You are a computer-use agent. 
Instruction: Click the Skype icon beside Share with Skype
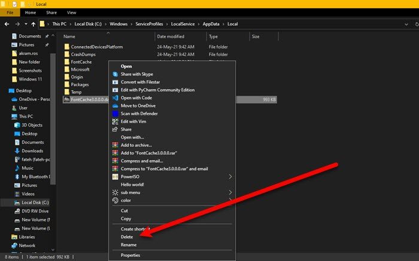pyautogui.click(x=116, y=74)
